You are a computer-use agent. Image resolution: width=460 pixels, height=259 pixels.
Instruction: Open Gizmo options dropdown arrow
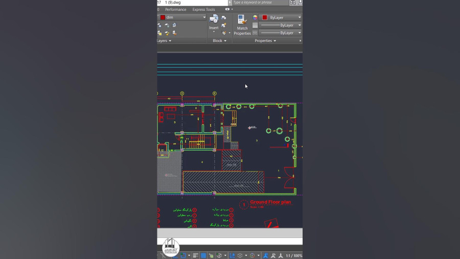coord(258,256)
